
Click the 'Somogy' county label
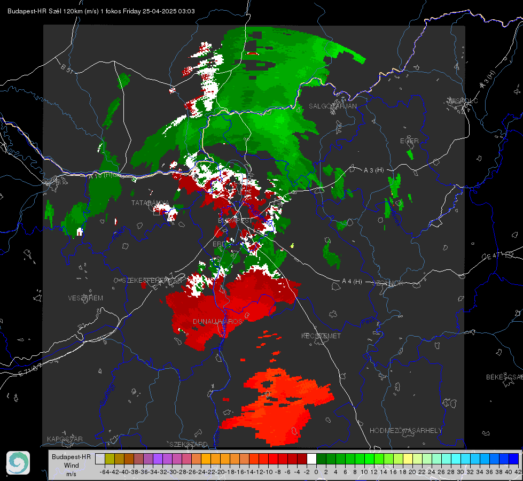click(107, 395)
